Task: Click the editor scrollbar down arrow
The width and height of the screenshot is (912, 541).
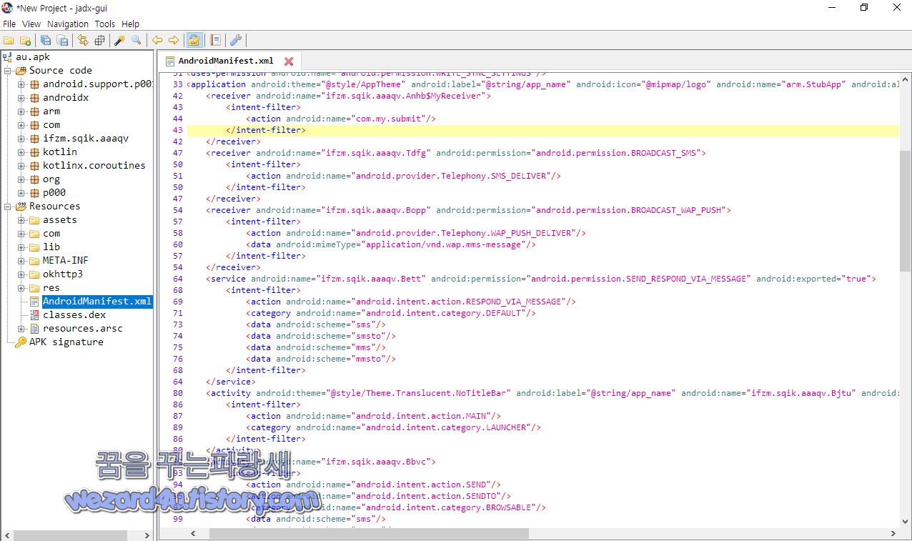Action: [x=906, y=522]
